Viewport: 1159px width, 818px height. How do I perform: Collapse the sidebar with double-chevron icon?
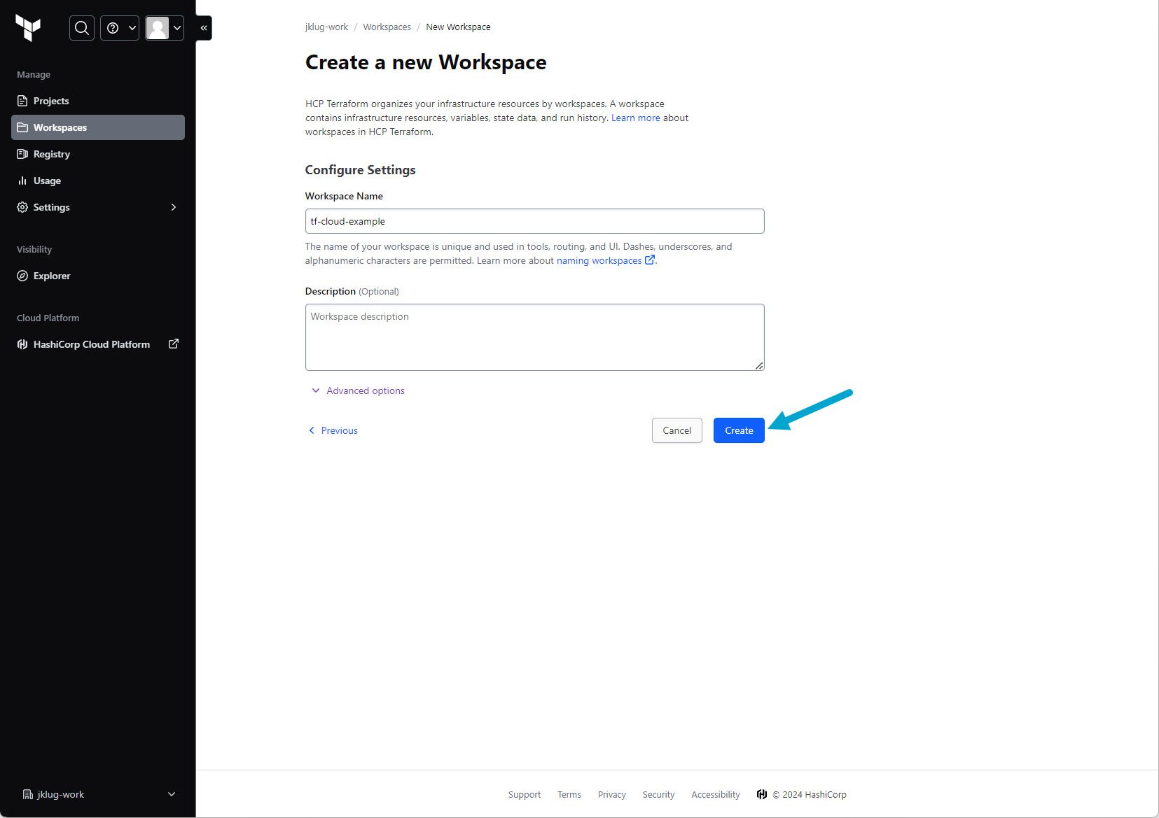(204, 28)
